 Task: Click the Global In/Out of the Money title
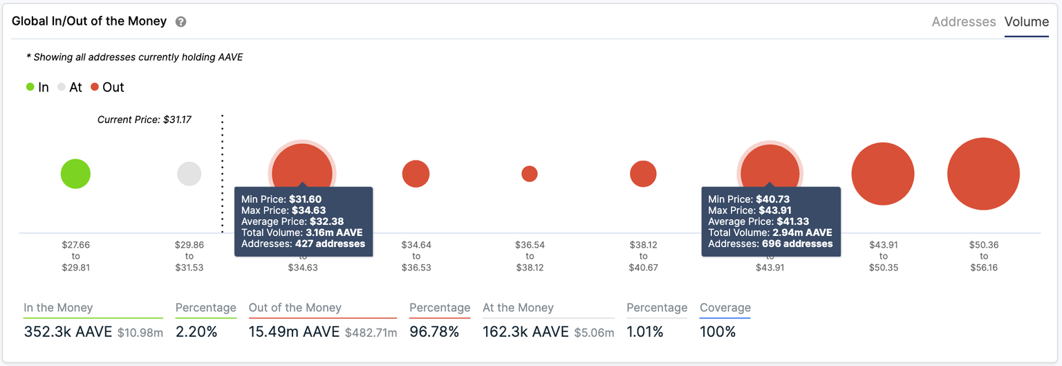coord(89,21)
